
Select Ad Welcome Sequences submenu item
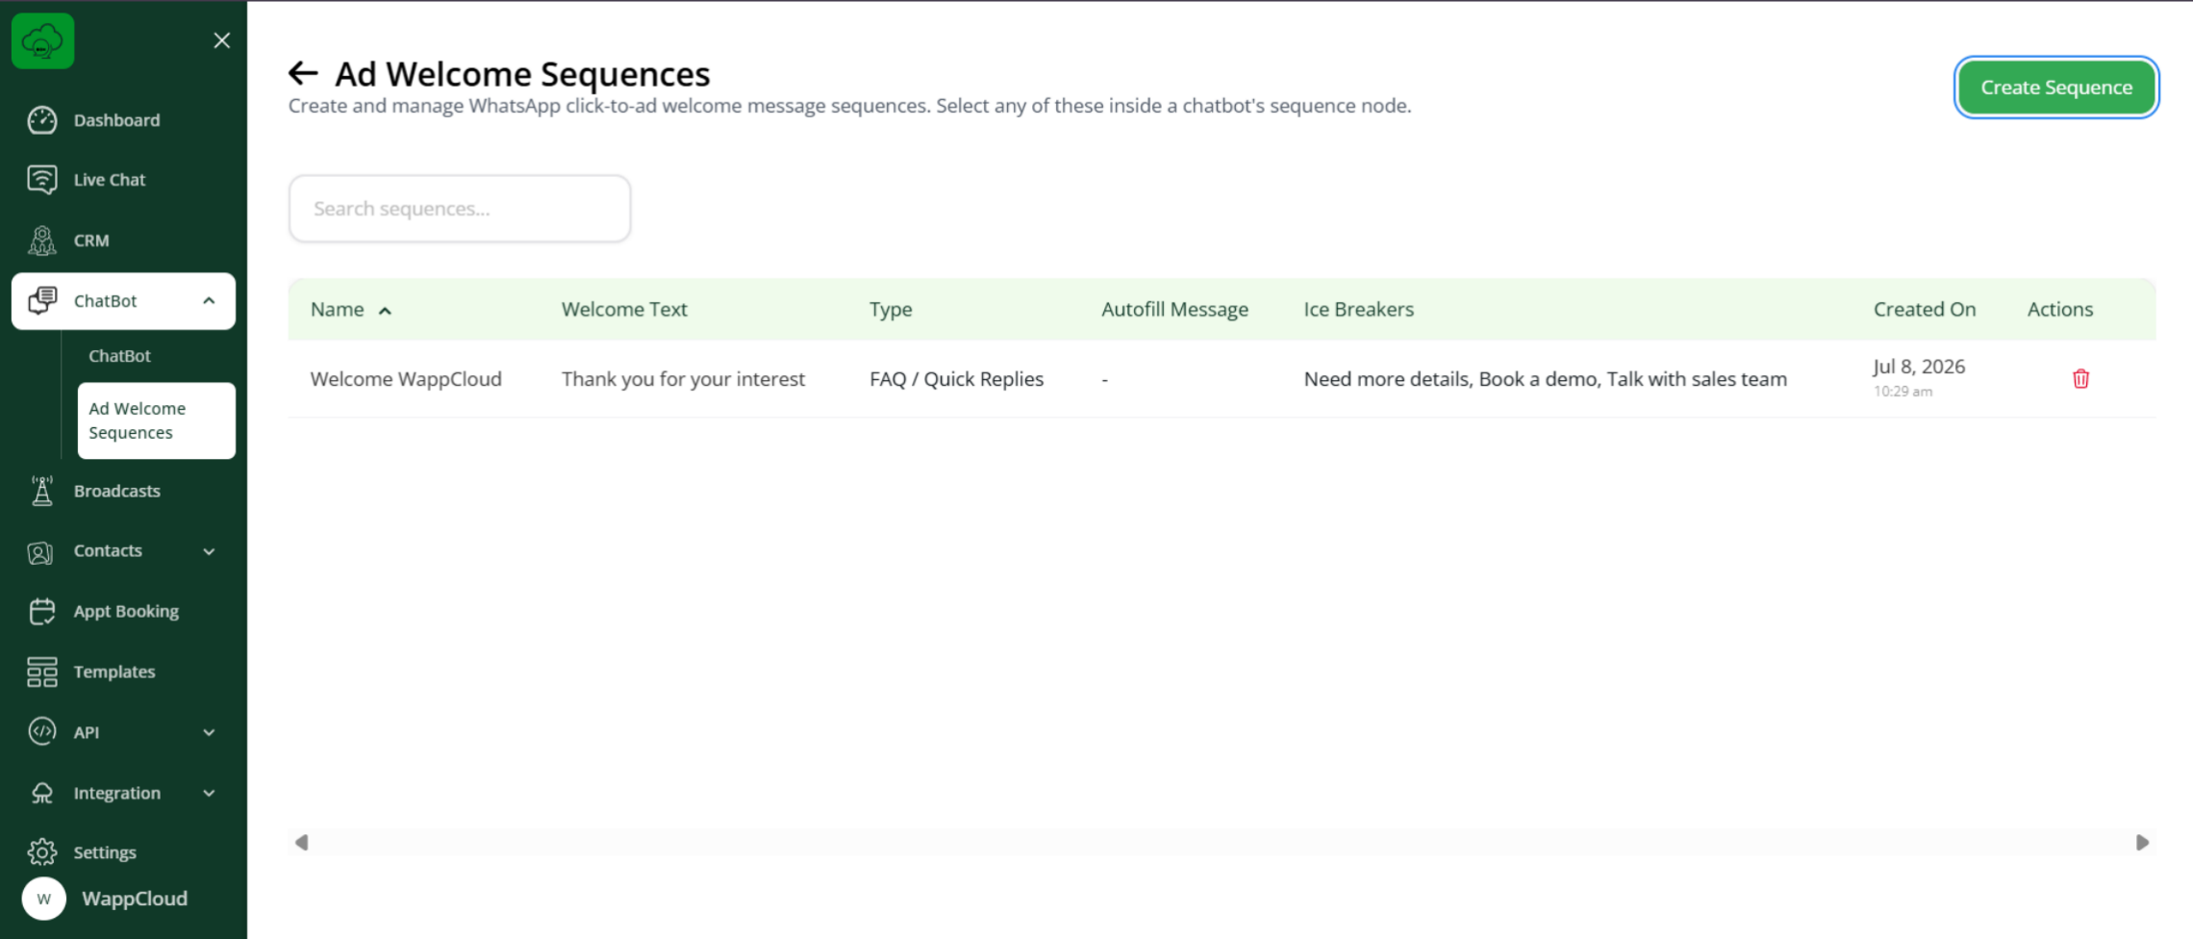(157, 420)
